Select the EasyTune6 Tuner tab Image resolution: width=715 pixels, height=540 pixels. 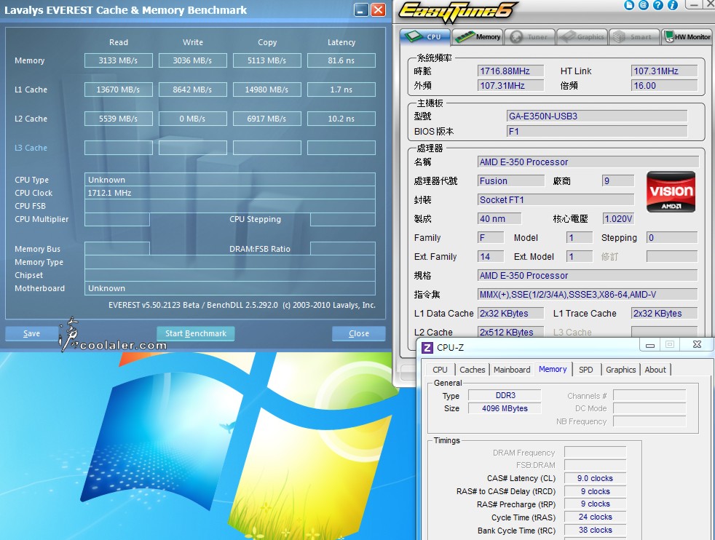[x=530, y=37]
